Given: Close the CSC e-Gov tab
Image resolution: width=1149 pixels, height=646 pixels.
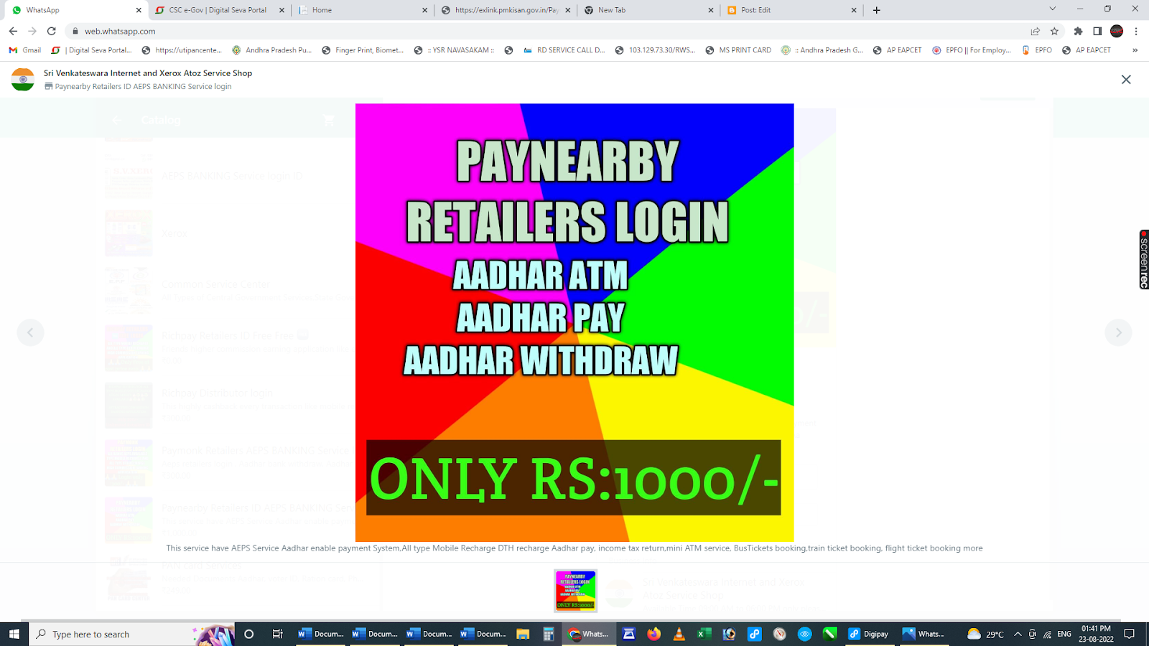Looking at the screenshot, I should tap(282, 10).
